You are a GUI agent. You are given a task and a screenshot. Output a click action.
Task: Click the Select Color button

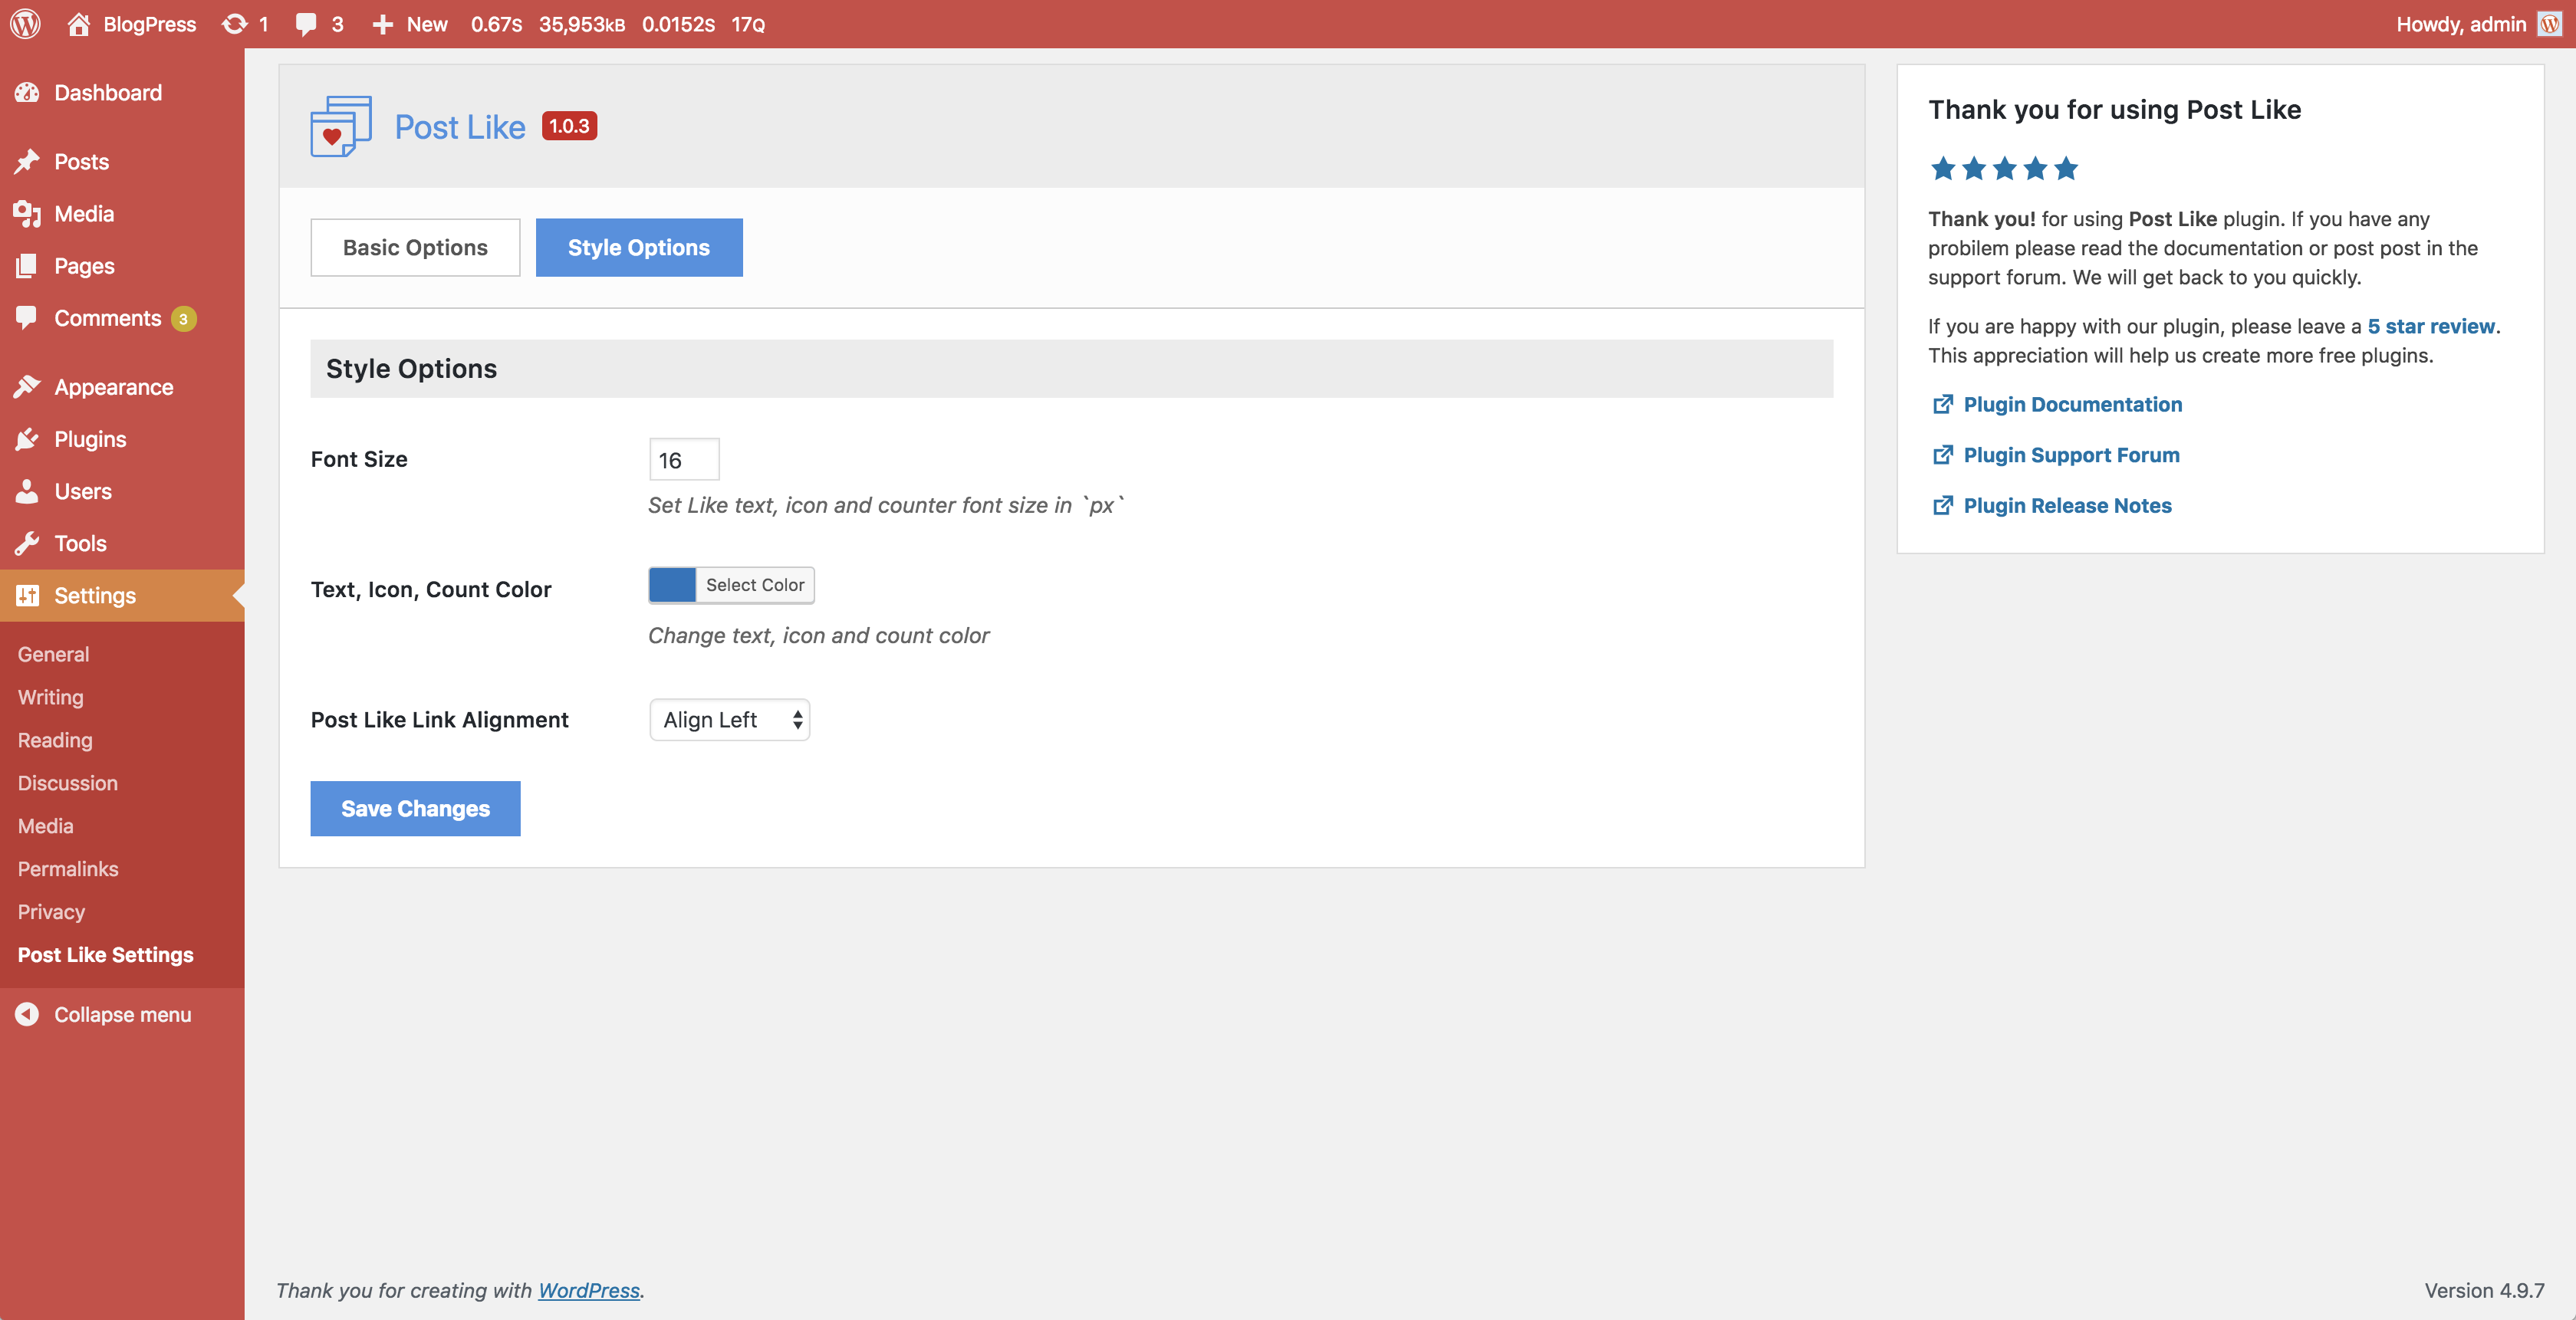[x=755, y=586]
